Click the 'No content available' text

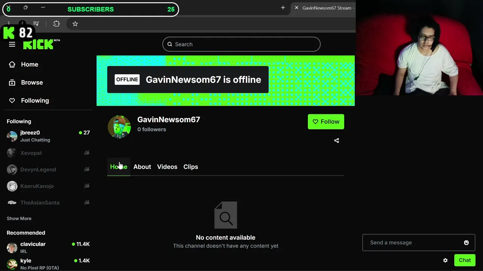pyautogui.click(x=226, y=238)
